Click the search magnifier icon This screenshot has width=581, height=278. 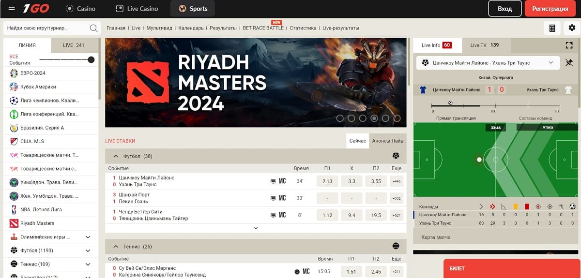pos(93,28)
